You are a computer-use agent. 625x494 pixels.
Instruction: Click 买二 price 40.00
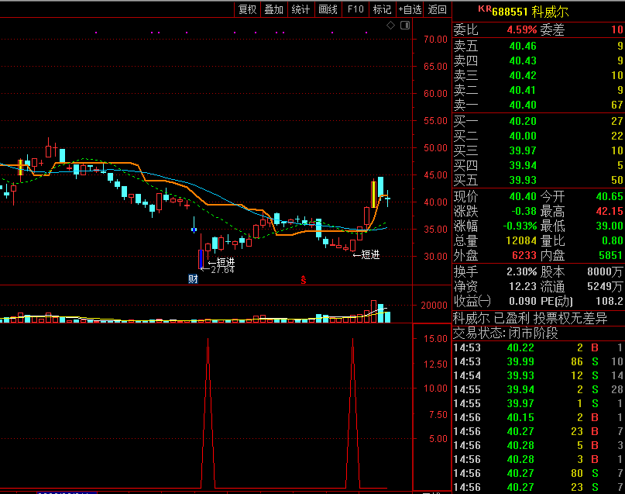523,136
